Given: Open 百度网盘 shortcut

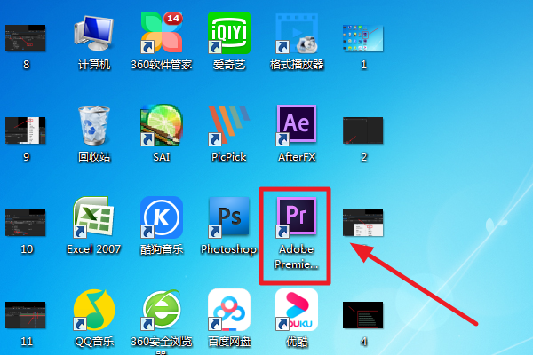Looking at the screenshot, I should pyautogui.click(x=229, y=310).
